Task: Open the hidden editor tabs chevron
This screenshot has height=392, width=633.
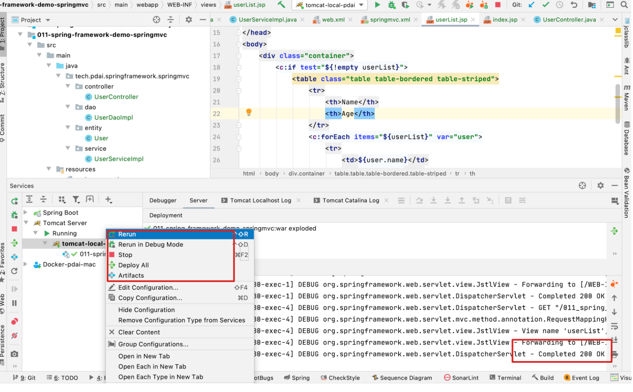Action: [614, 20]
